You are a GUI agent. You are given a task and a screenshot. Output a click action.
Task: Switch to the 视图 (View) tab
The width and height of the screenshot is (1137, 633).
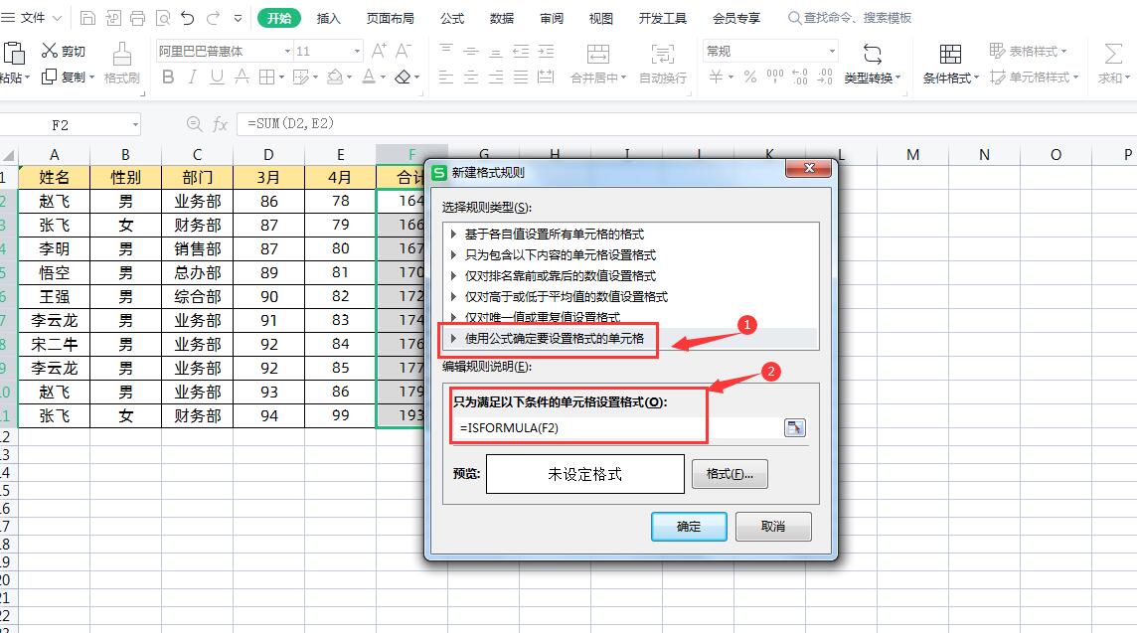pyautogui.click(x=600, y=18)
